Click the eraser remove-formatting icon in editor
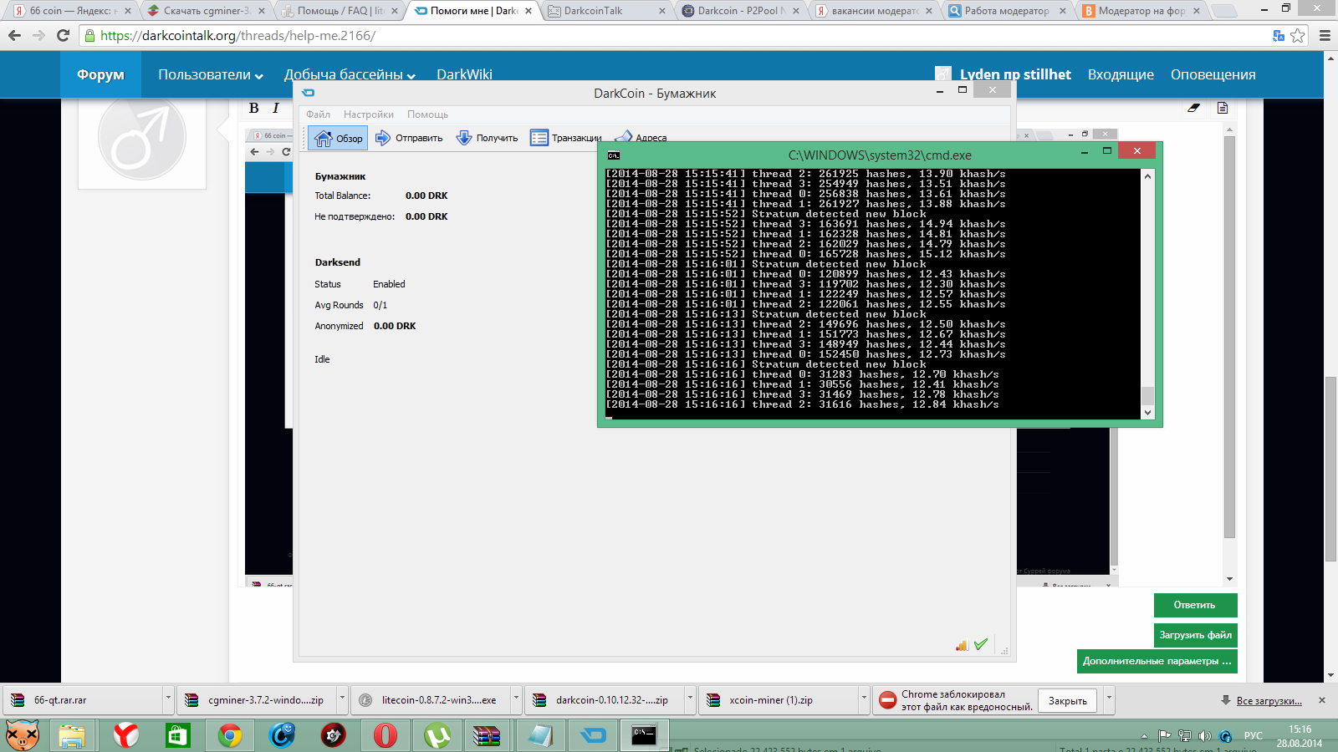This screenshot has height=752, width=1338. [x=1193, y=108]
